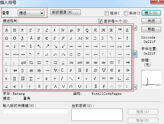Click the 关闭 button
Screen dimensions: 164x124
click(x=151, y=21)
